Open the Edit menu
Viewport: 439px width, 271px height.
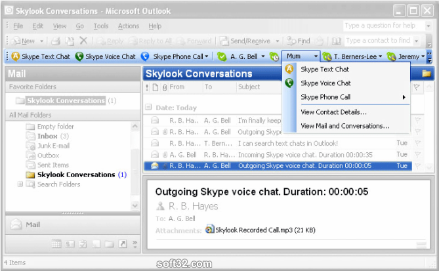click(38, 26)
